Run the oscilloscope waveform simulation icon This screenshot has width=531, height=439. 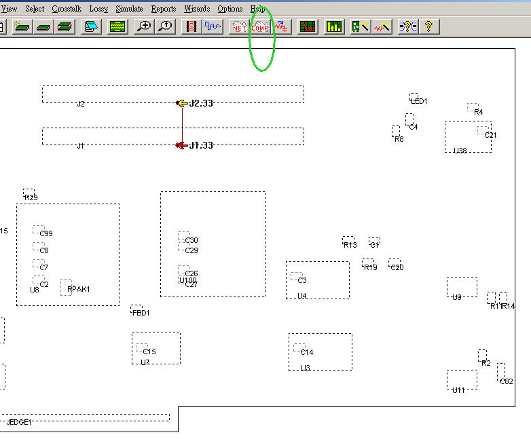click(213, 26)
